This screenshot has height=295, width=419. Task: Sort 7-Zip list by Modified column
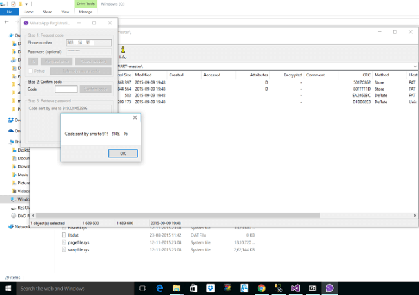click(x=150, y=75)
